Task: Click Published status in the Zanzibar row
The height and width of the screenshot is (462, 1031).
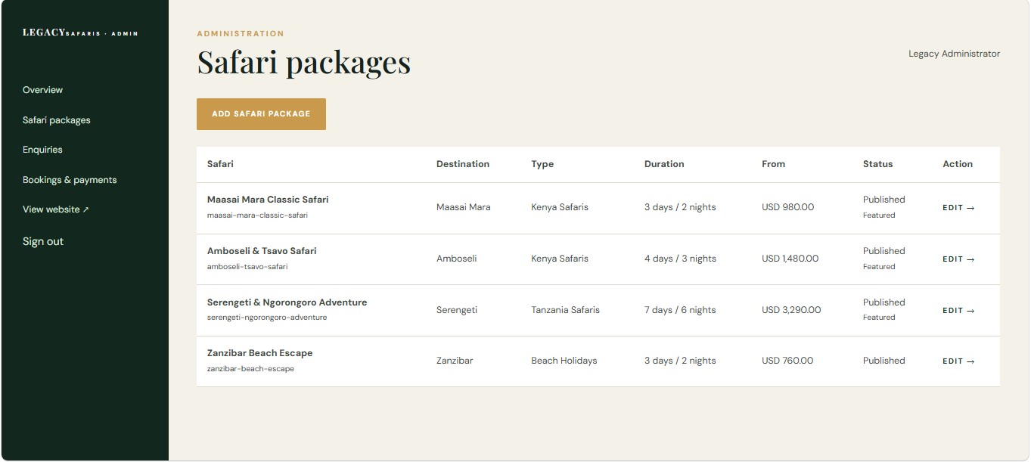Action: coord(884,361)
